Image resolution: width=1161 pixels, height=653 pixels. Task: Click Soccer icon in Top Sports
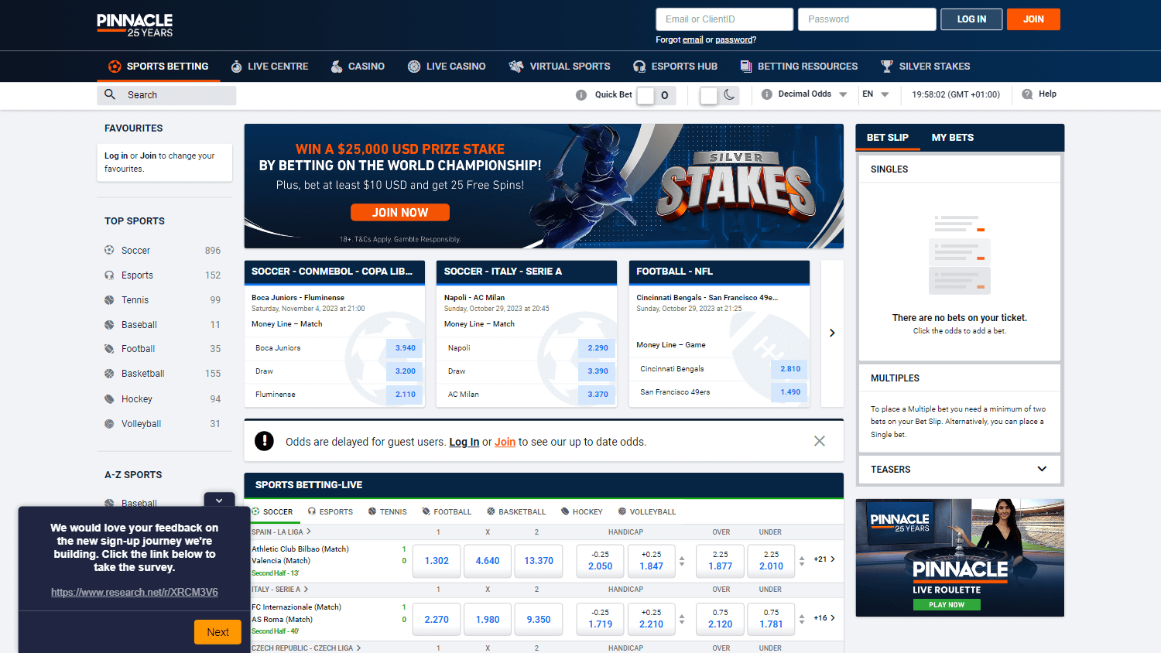coord(109,250)
